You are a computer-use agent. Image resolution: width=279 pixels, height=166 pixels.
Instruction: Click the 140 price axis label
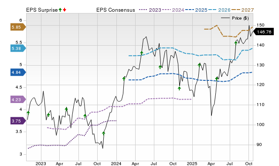tap(260, 45)
